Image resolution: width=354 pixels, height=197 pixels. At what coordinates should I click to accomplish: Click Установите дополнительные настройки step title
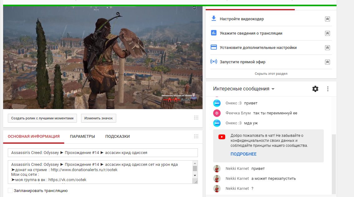(258, 48)
